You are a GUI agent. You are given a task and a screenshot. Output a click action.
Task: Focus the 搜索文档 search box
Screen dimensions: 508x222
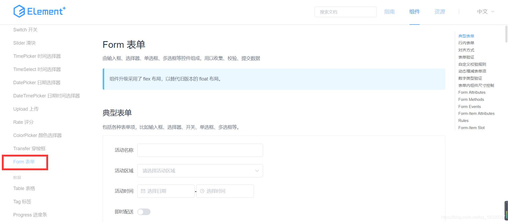tap(346, 12)
